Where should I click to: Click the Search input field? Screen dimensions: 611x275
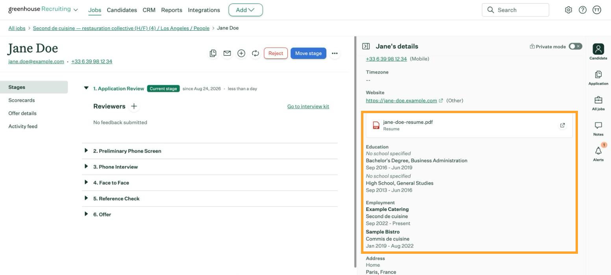pyautogui.click(x=515, y=10)
